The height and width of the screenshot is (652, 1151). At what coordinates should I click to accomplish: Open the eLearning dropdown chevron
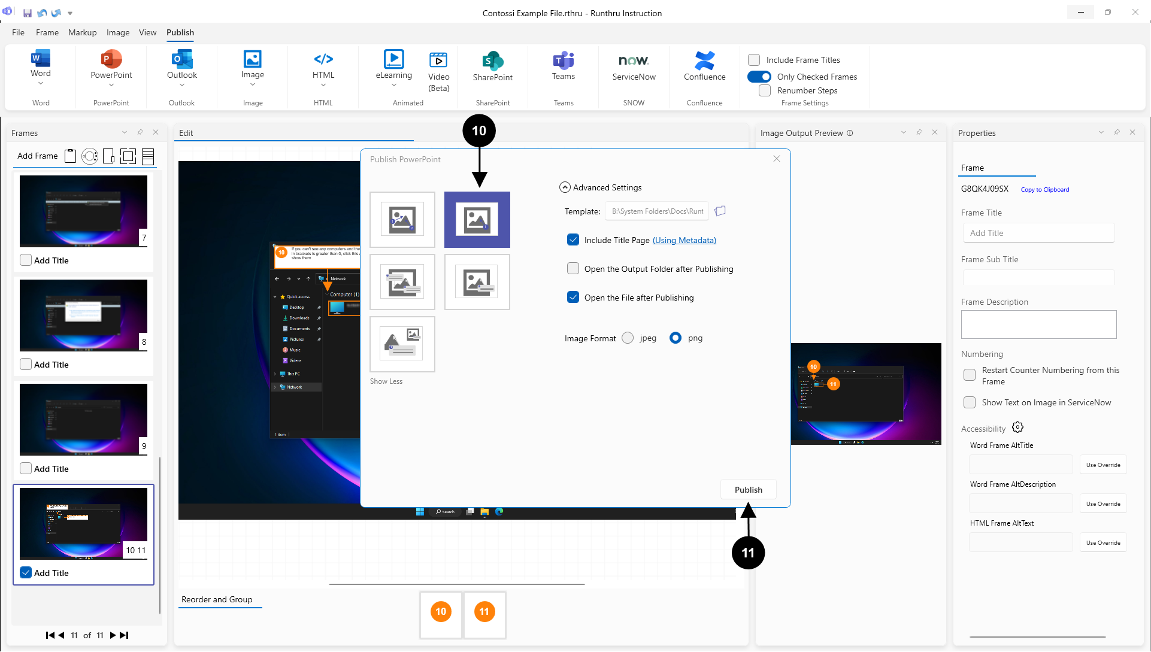click(393, 85)
